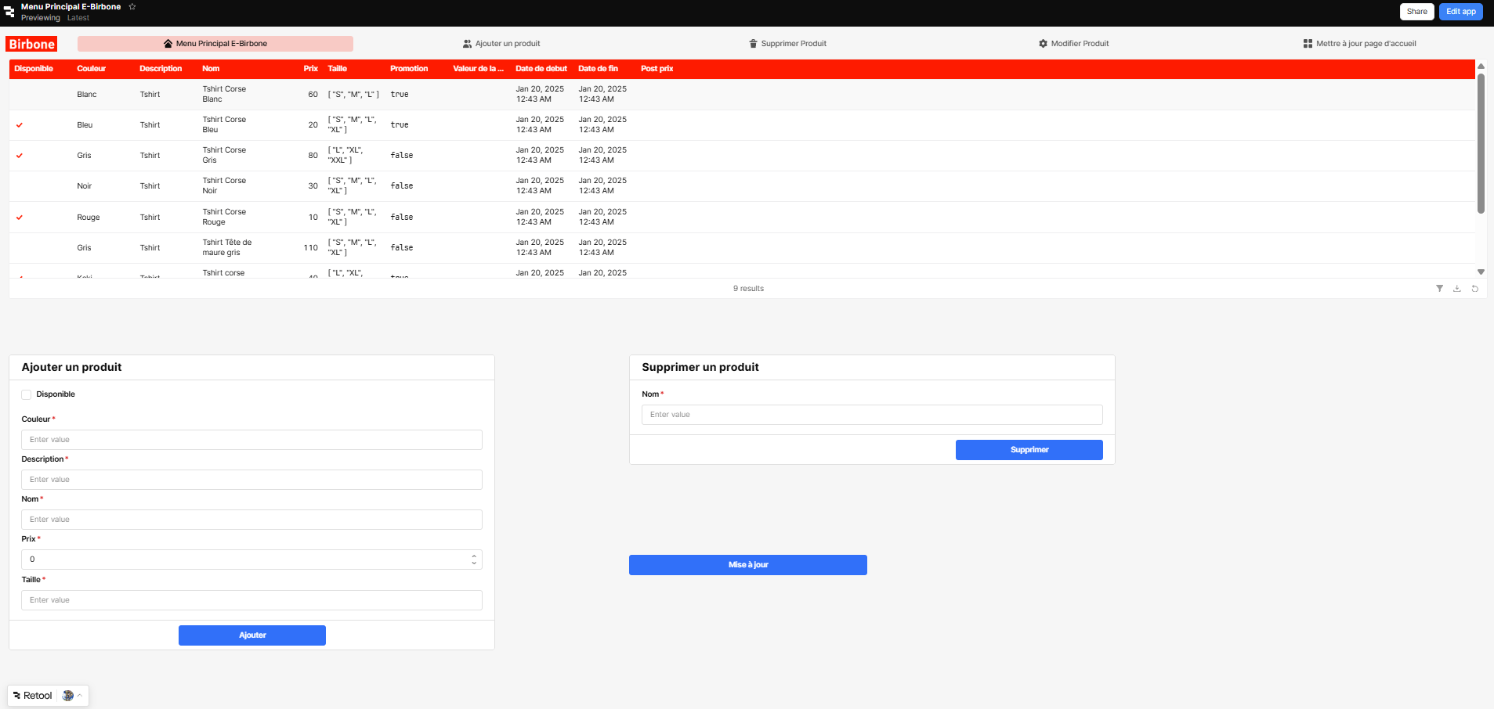Increment Prix using the stepper arrow
The image size is (1494, 709).
(473, 556)
